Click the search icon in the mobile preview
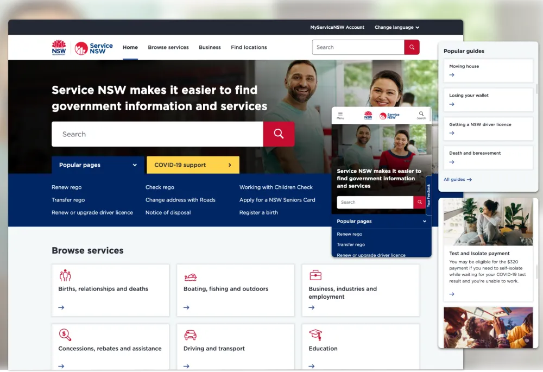 click(421, 115)
